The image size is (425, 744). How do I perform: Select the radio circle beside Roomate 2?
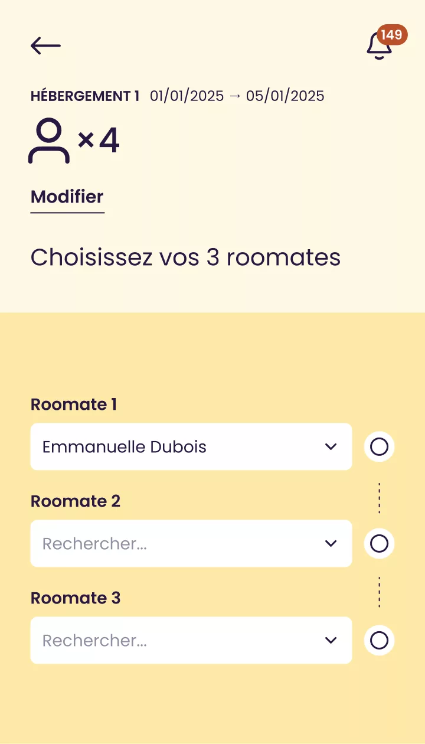click(x=379, y=543)
